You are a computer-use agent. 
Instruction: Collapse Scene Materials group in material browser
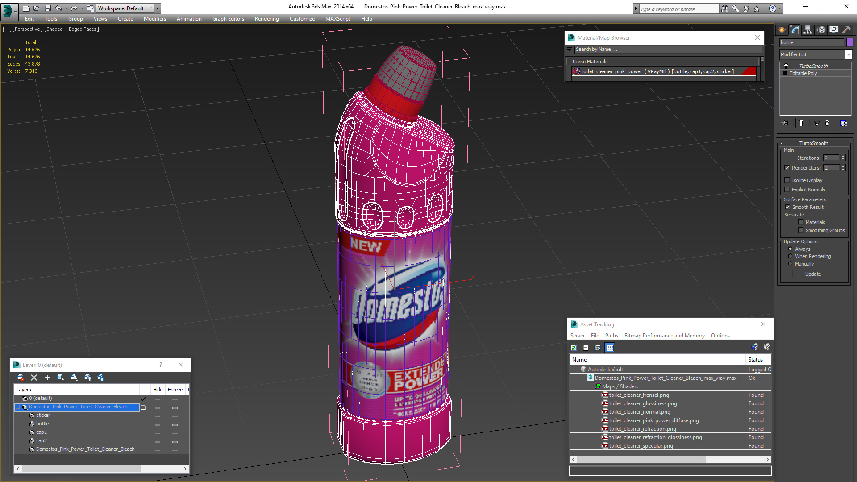coord(570,62)
